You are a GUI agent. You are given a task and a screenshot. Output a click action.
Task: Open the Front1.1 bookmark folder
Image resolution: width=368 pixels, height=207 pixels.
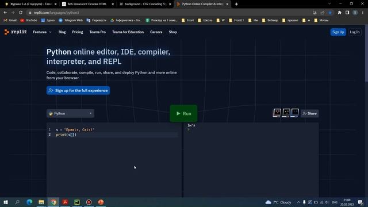tap(236, 21)
